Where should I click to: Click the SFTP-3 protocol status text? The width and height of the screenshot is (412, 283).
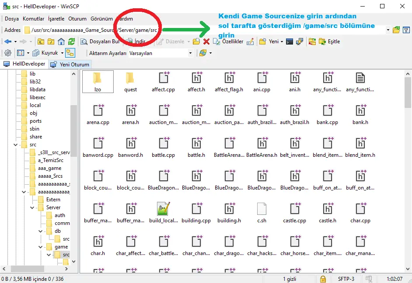point(346,279)
